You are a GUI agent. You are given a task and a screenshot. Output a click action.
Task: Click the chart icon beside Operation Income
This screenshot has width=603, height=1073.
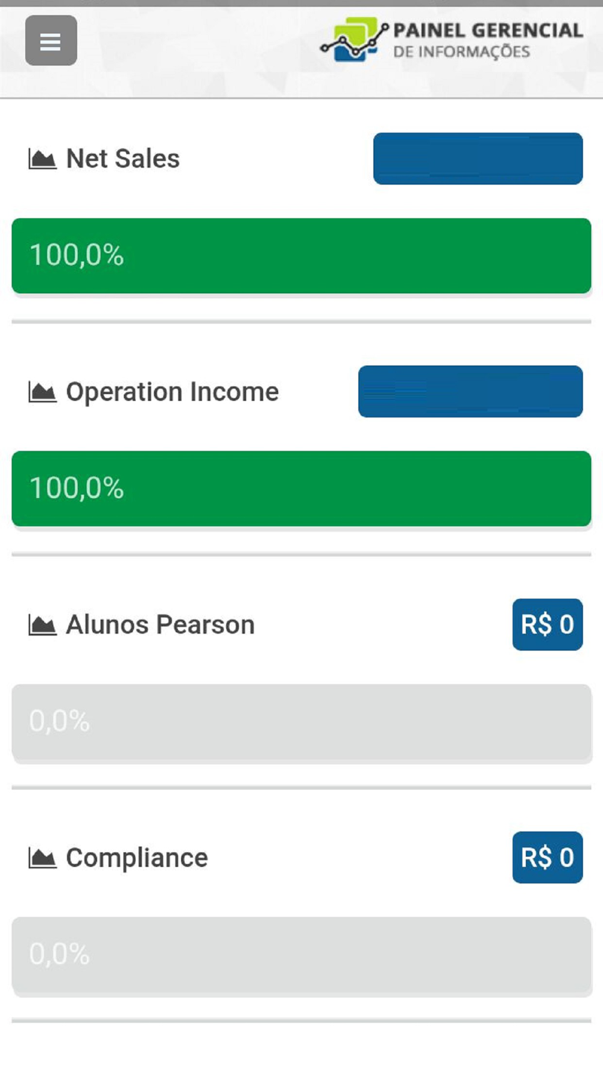point(42,392)
